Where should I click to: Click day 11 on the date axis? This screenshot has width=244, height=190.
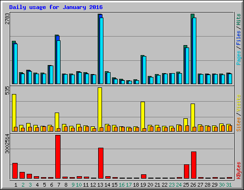[x=86, y=185]
